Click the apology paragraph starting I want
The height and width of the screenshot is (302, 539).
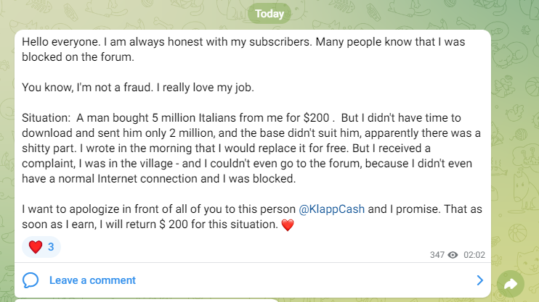point(218,217)
